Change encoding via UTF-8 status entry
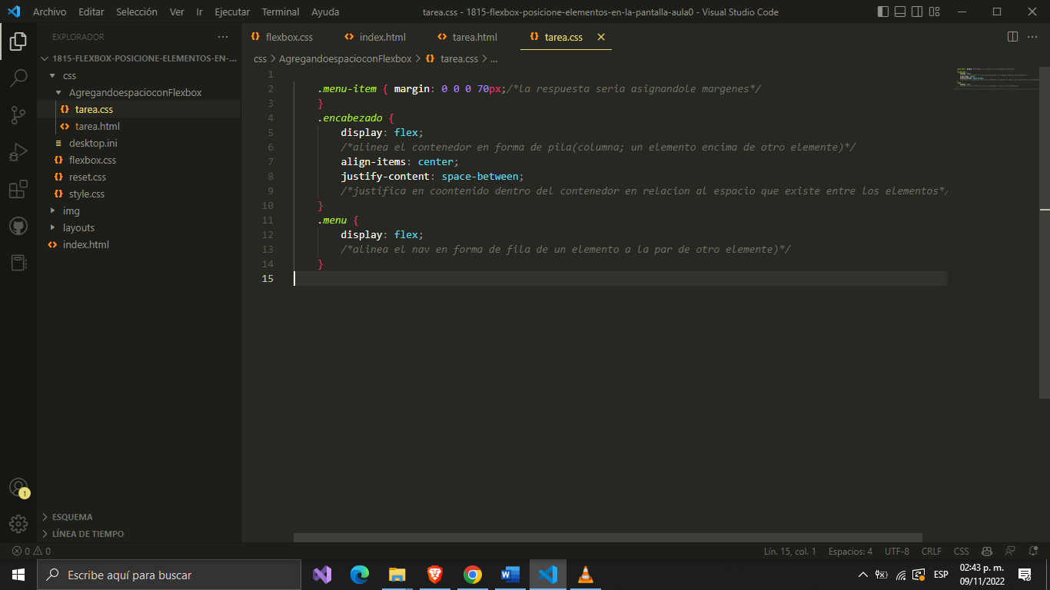 tap(897, 551)
